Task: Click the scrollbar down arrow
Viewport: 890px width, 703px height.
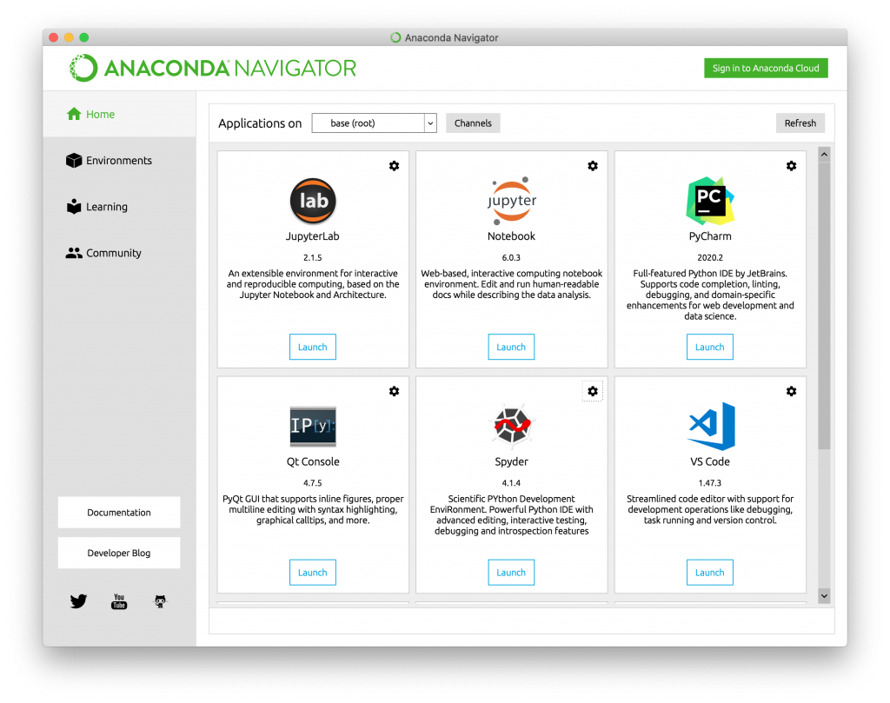Action: coord(824,596)
